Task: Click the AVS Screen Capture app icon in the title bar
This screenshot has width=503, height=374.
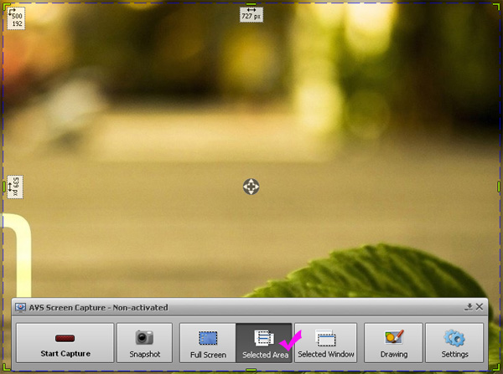Action: 20,308
